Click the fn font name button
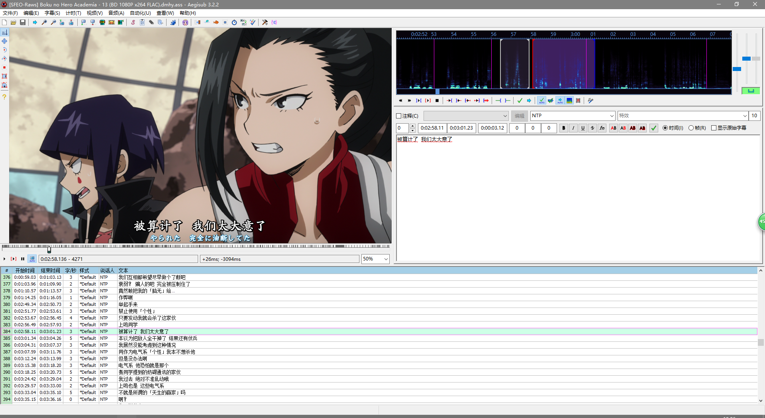Screen dimensions: 765x418 coord(602,128)
